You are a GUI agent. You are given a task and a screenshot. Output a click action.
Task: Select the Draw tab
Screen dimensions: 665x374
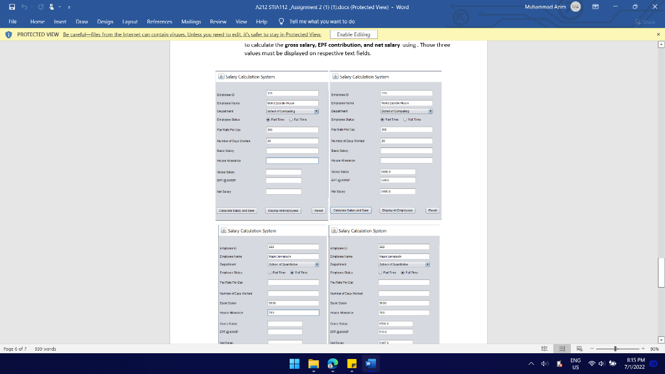pyautogui.click(x=81, y=21)
